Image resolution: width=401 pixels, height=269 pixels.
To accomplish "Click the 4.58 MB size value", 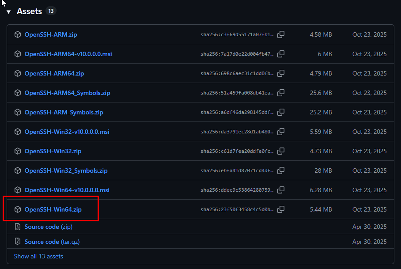I will coord(321,34).
